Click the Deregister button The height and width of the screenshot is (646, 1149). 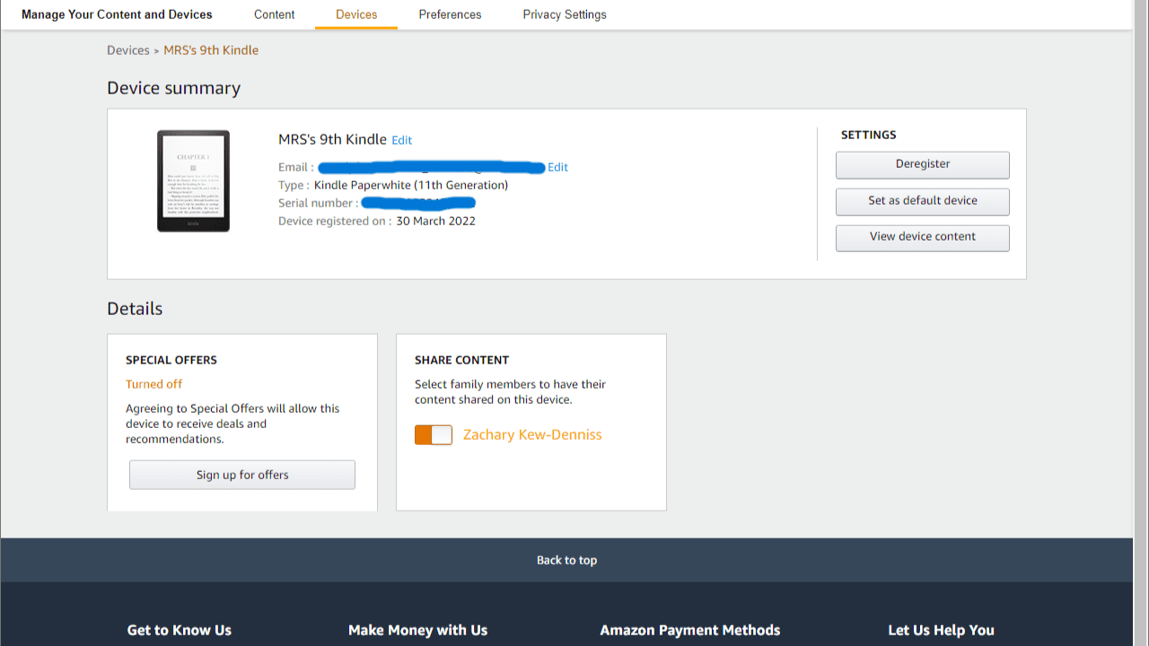(922, 165)
